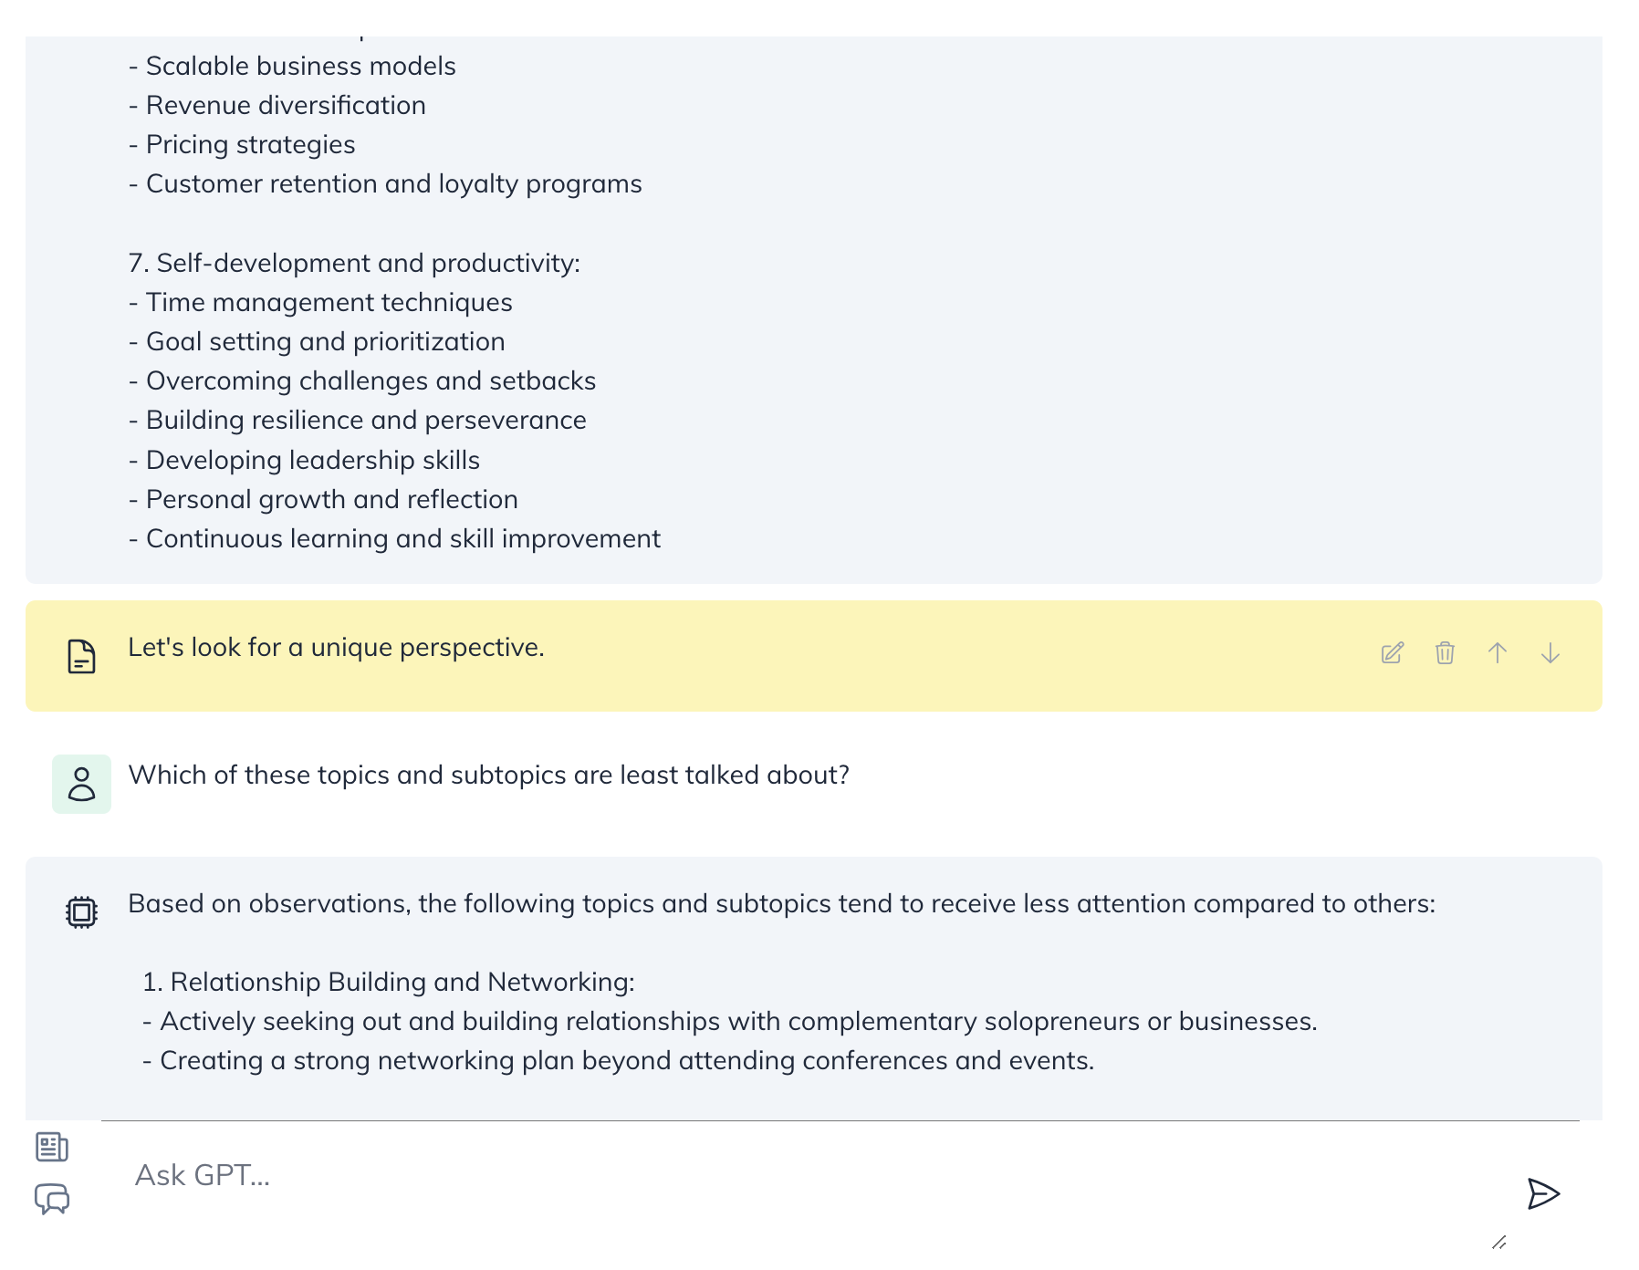Delete the "unique perspective" note with the trash icon

pyautogui.click(x=1445, y=653)
